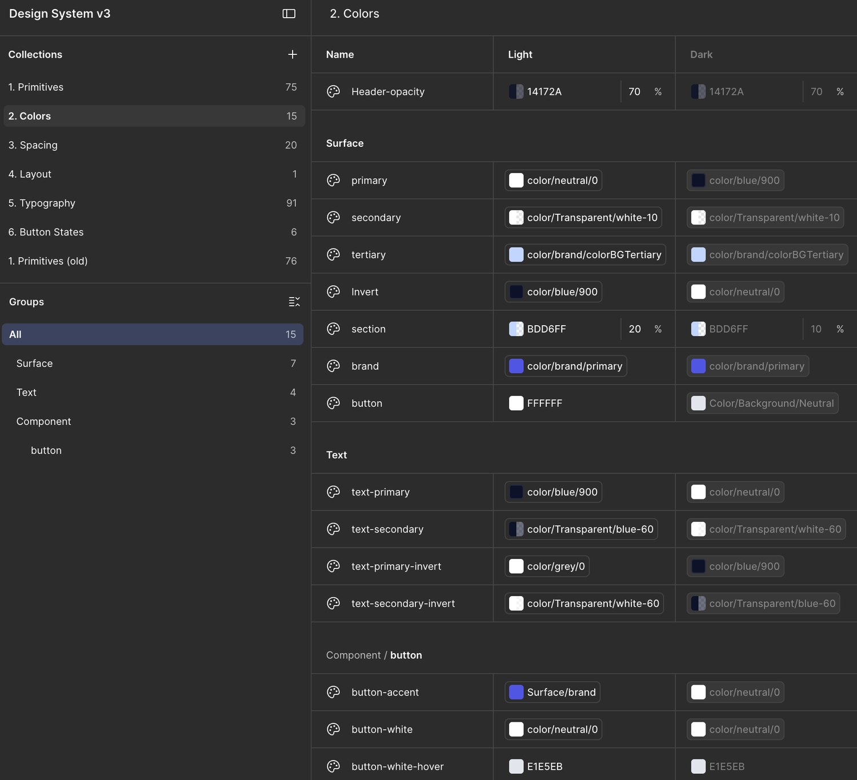Viewport: 857px width, 780px height.
Task: Click Light swatch of section BDD6FF
Action: pos(516,329)
